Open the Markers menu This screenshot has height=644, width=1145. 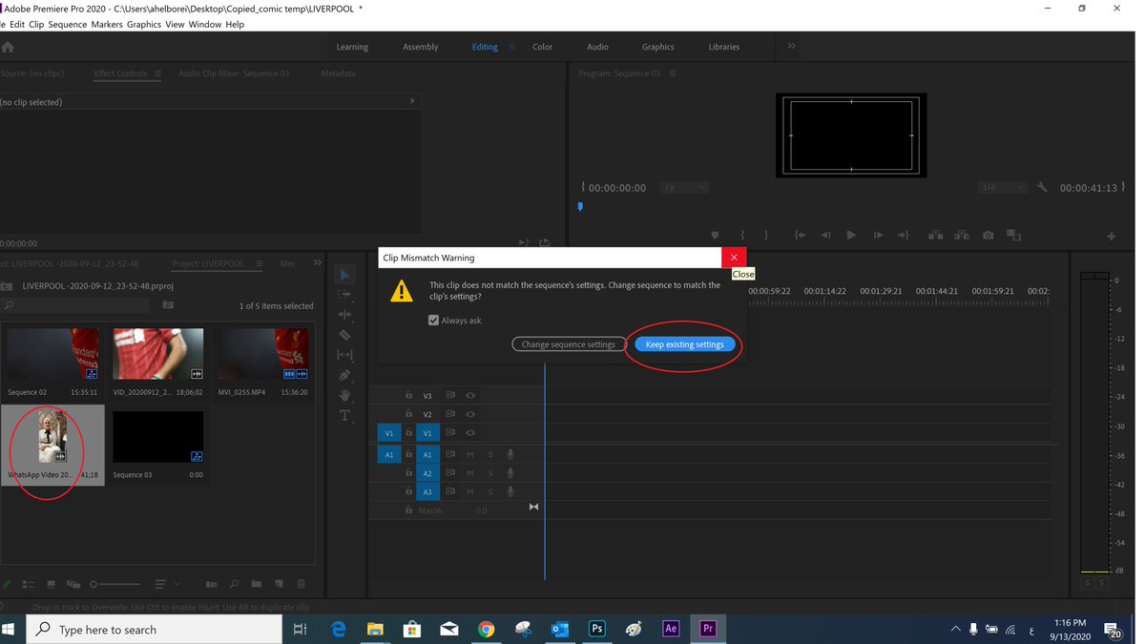click(107, 24)
